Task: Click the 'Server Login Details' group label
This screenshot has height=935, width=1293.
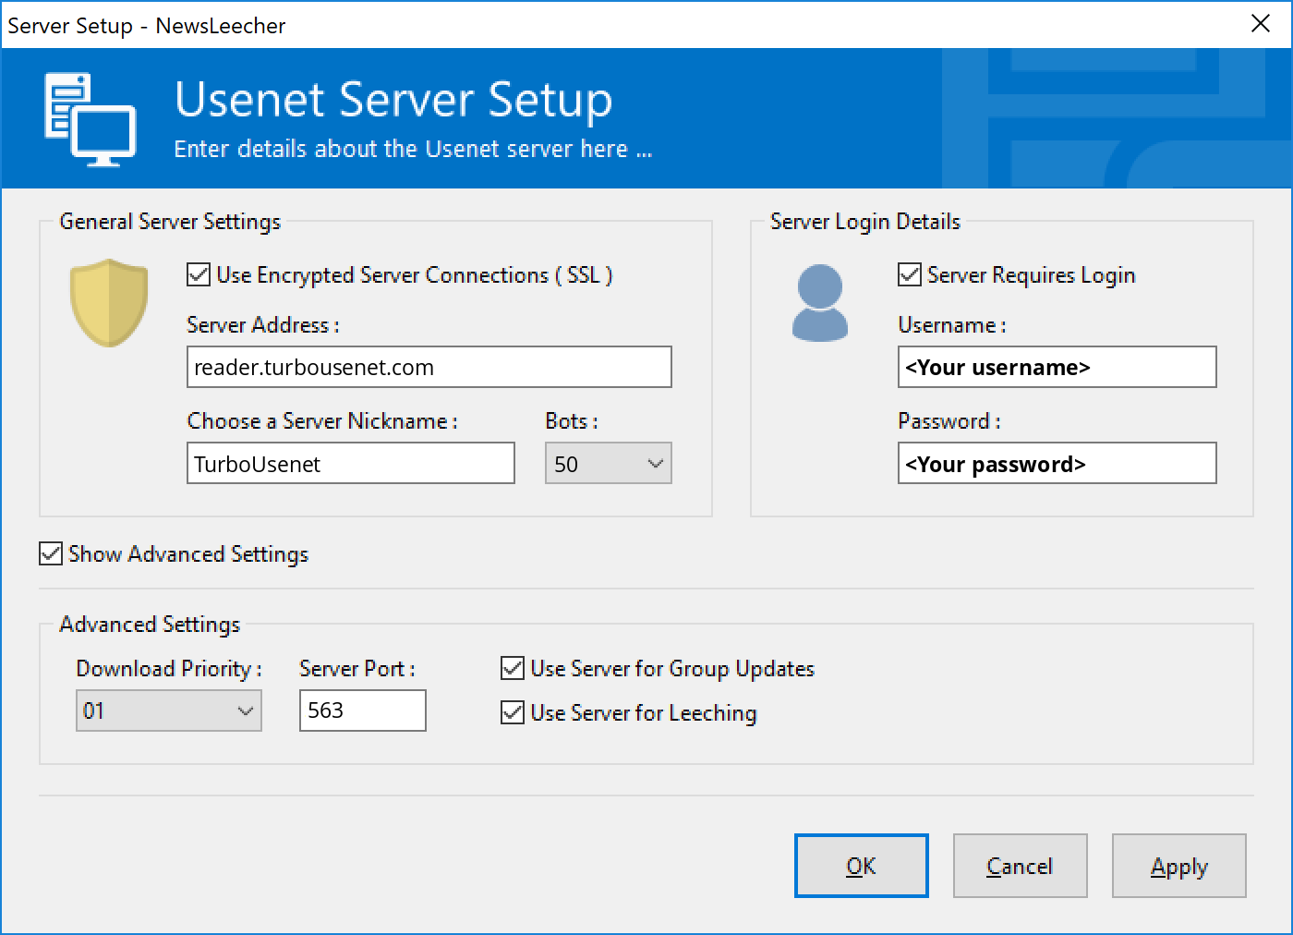Action: pyautogui.click(x=865, y=222)
